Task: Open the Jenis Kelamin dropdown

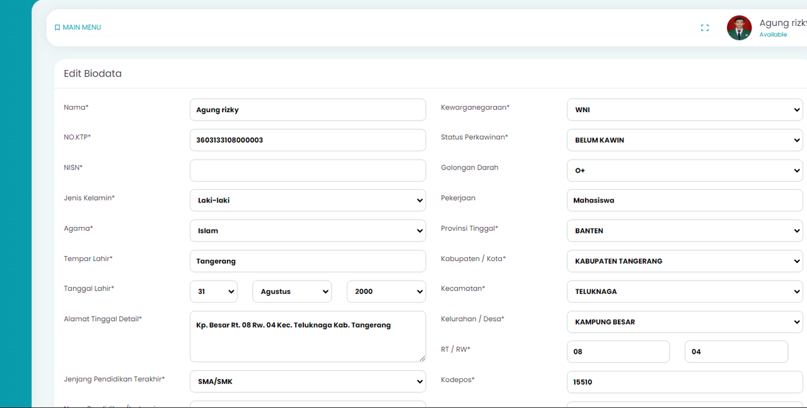Action: click(x=308, y=201)
